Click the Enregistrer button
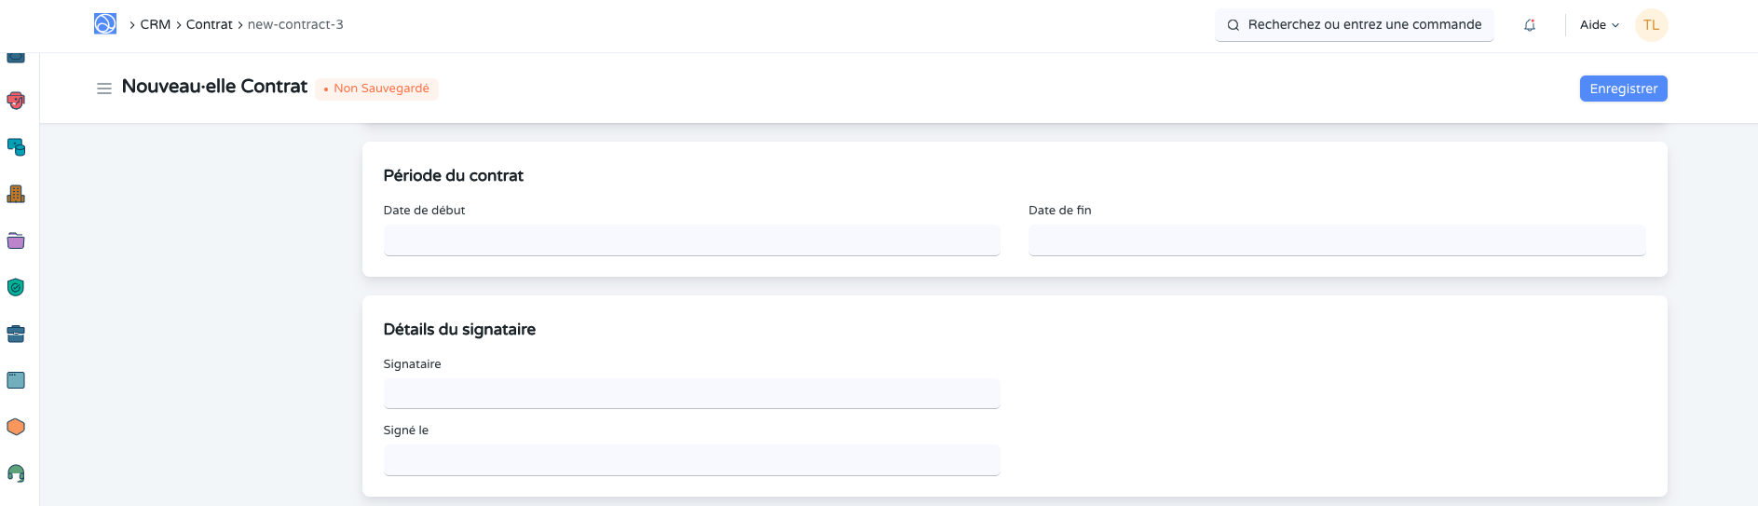This screenshot has height=506, width=1758. click(x=1623, y=89)
